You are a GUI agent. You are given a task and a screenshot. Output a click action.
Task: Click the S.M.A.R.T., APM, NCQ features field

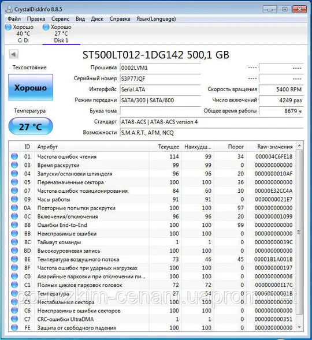tap(211, 133)
